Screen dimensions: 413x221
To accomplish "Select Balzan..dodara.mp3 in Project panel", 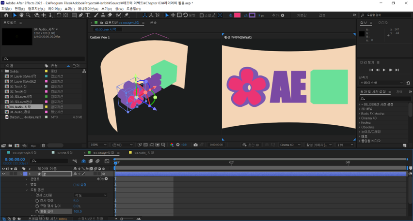I will pos(25,117).
